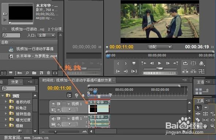
Task: Select the 工具 panel tab
Action: (200, 101)
